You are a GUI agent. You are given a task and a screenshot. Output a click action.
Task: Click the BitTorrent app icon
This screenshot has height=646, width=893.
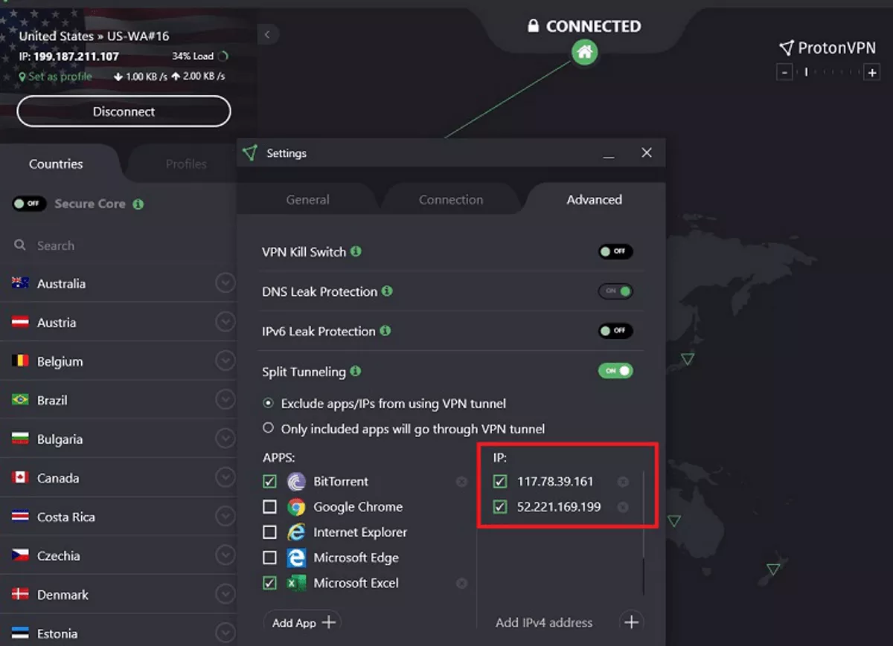[296, 482]
